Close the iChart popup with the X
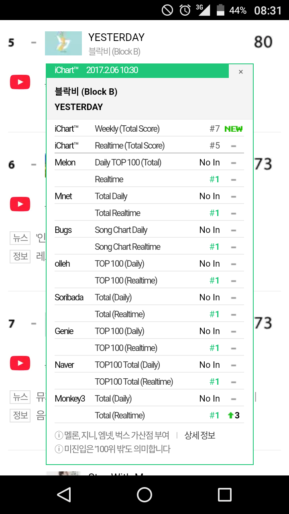This screenshot has width=289, height=514. [241, 71]
